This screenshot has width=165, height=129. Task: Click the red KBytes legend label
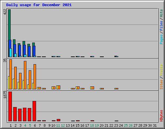point(161,116)
